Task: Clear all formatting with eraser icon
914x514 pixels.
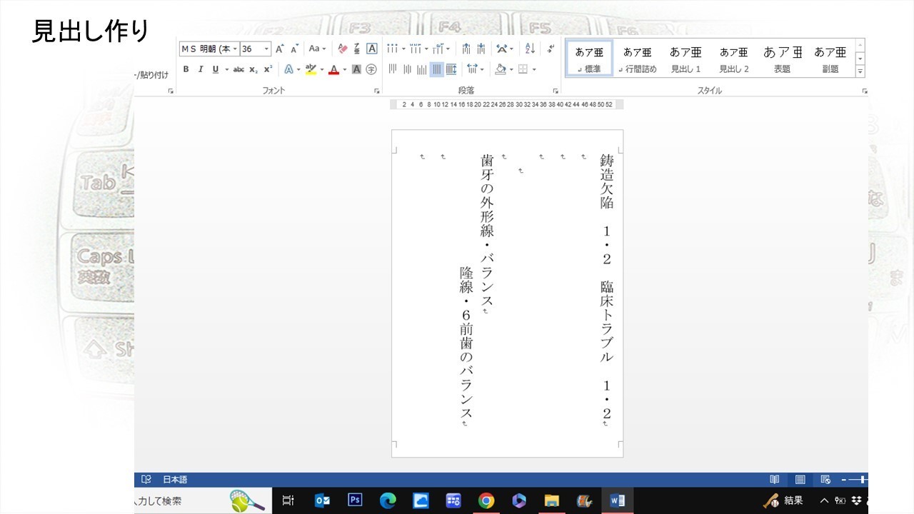Action: 342,49
